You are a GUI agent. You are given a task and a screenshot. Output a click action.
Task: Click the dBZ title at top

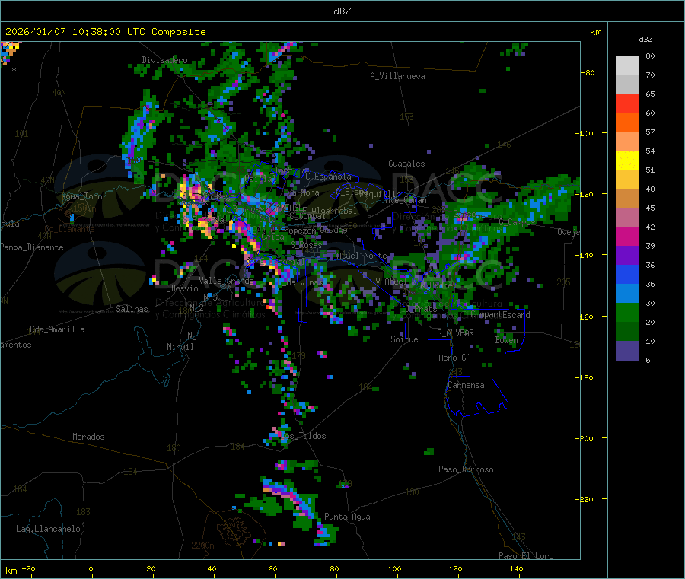click(x=342, y=11)
